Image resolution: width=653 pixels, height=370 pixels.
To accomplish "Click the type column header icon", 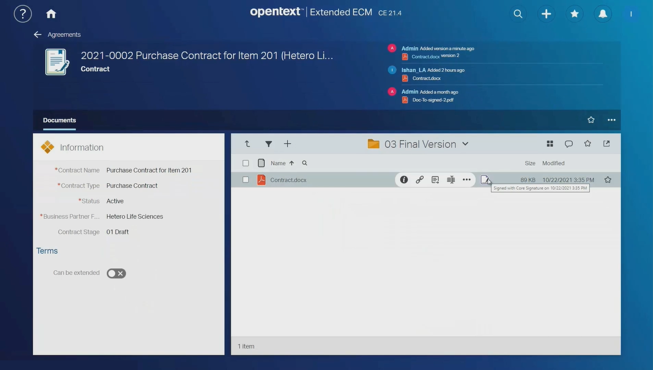I will pos(261,163).
